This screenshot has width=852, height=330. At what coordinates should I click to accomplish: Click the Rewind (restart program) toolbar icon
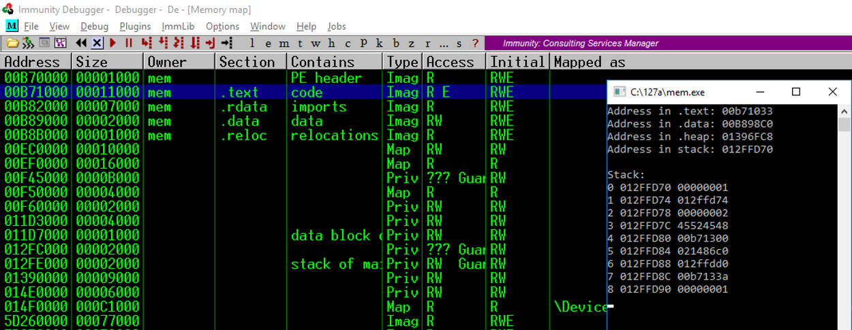(x=81, y=43)
